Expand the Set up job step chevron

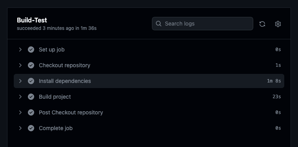[x=20, y=50]
